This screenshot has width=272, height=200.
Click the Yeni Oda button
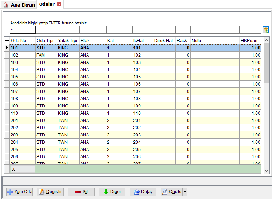point(19,192)
